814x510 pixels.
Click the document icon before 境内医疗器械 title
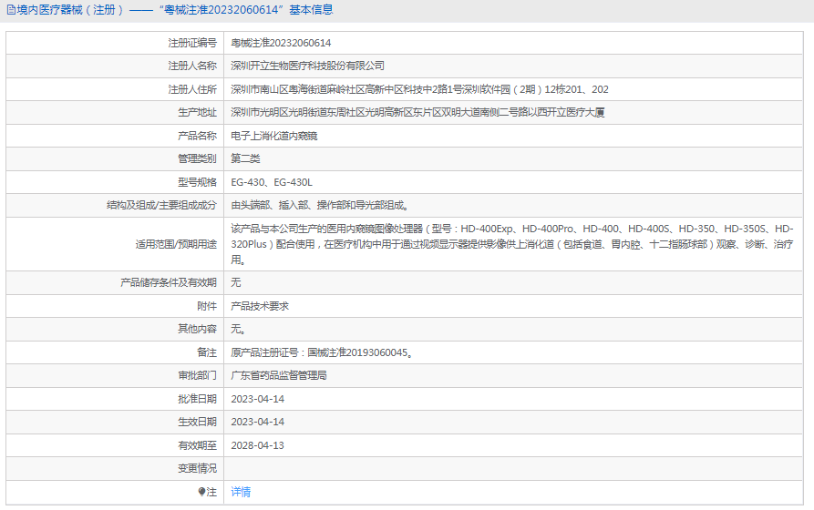point(11,10)
